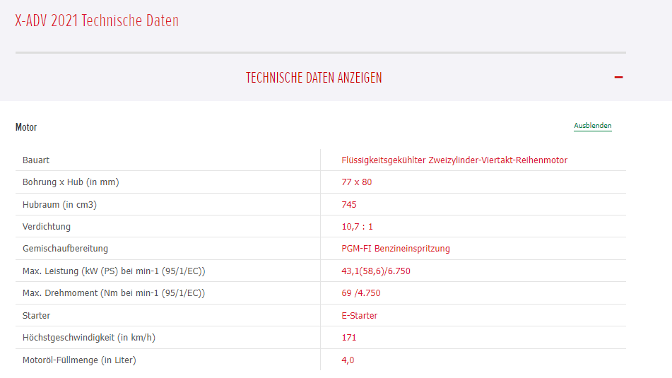Select the Gemischaufbereitung label
Viewport: 672px width, 378px height.
(65, 249)
